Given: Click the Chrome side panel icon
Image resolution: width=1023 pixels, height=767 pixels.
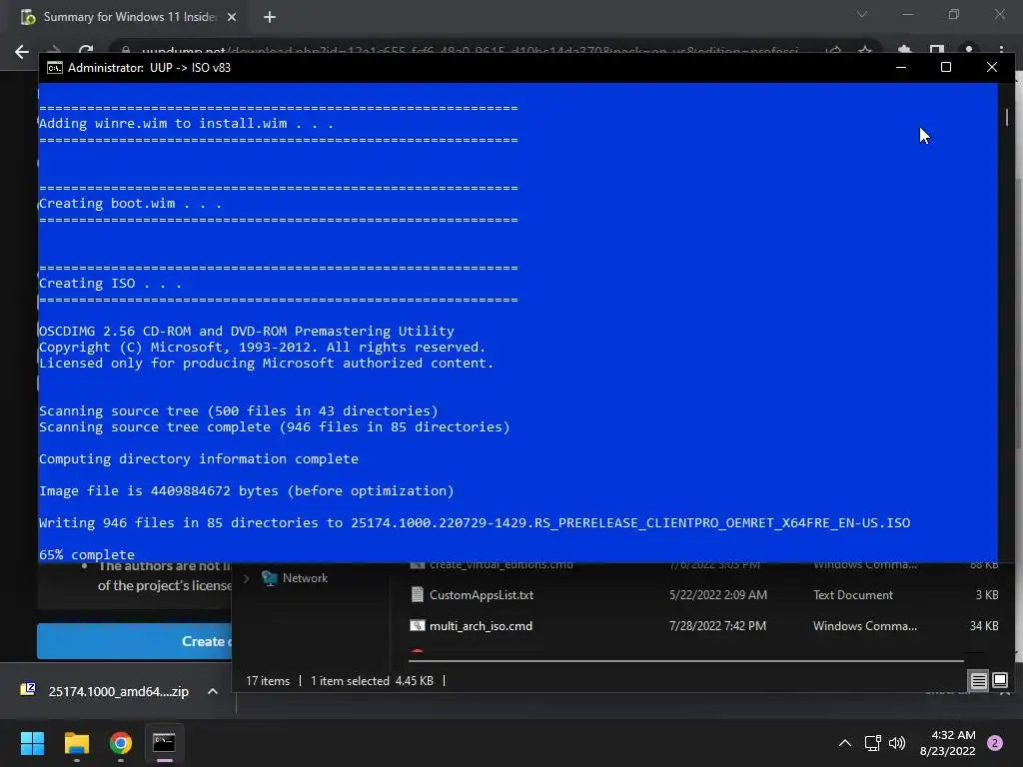Looking at the screenshot, I should tap(937, 51).
